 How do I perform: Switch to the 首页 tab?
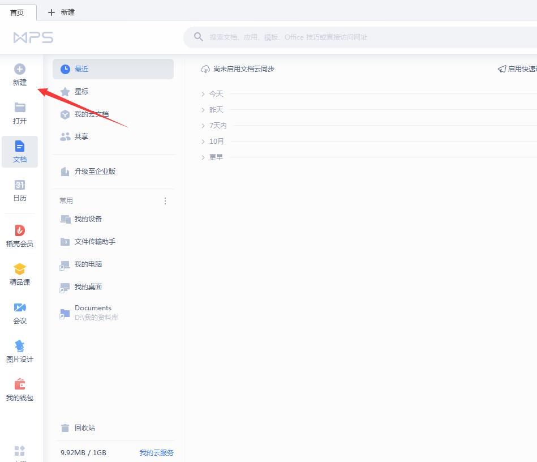click(x=18, y=12)
